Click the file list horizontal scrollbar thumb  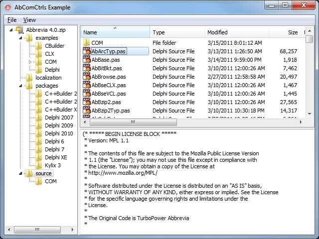(x=133, y=122)
